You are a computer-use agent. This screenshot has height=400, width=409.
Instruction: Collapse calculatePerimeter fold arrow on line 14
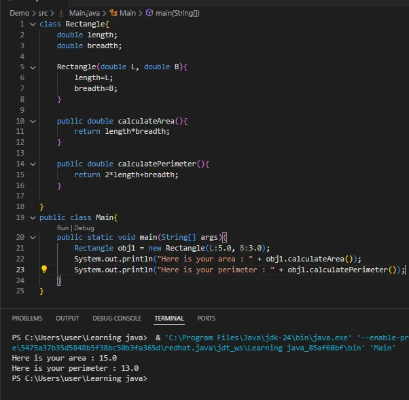coord(33,164)
